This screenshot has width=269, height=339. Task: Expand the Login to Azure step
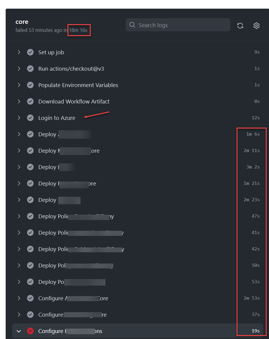pyautogui.click(x=19, y=117)
